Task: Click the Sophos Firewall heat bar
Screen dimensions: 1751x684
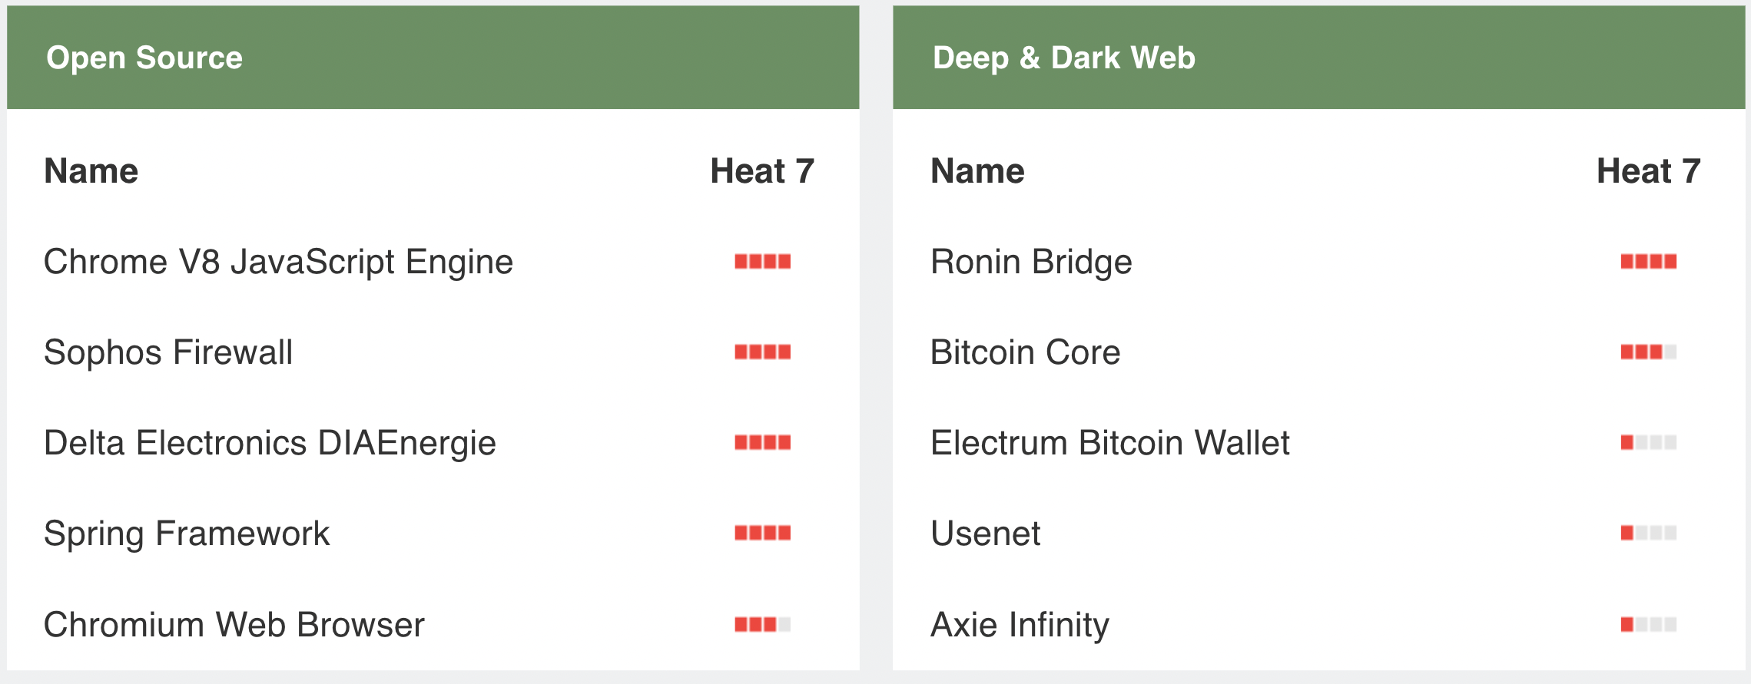Action: coord(762,352)
